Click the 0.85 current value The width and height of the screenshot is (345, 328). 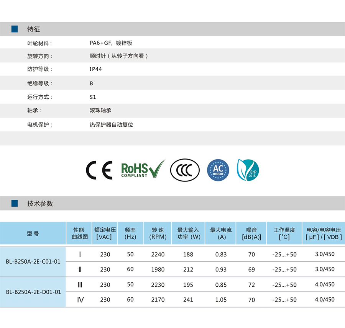pos(221,285)
